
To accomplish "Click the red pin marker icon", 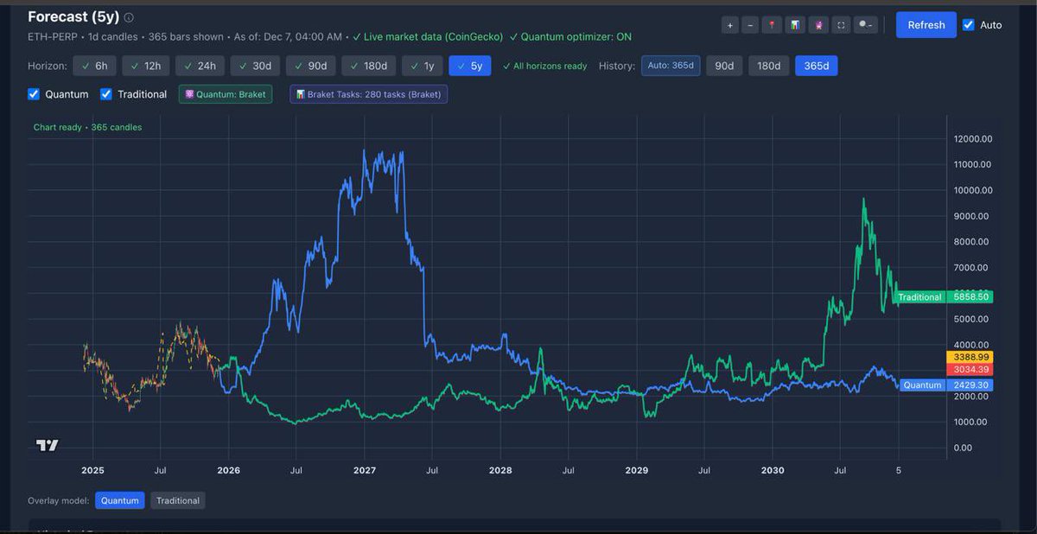I will pyautogui.click(x=773, y=25).
